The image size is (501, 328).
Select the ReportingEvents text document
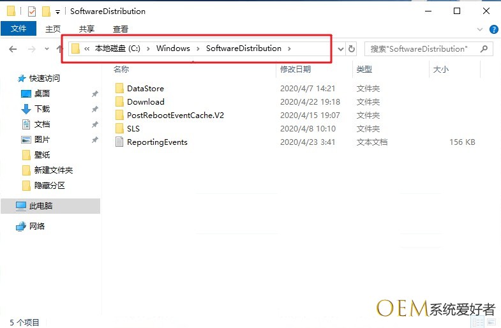(x=157, y=142)
